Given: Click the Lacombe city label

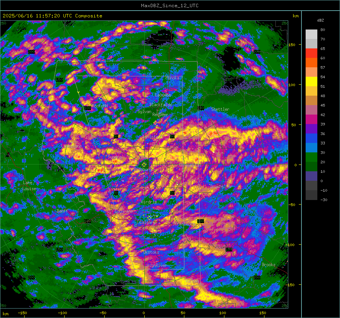Looking at the screenshot, I should coord(163,95).
